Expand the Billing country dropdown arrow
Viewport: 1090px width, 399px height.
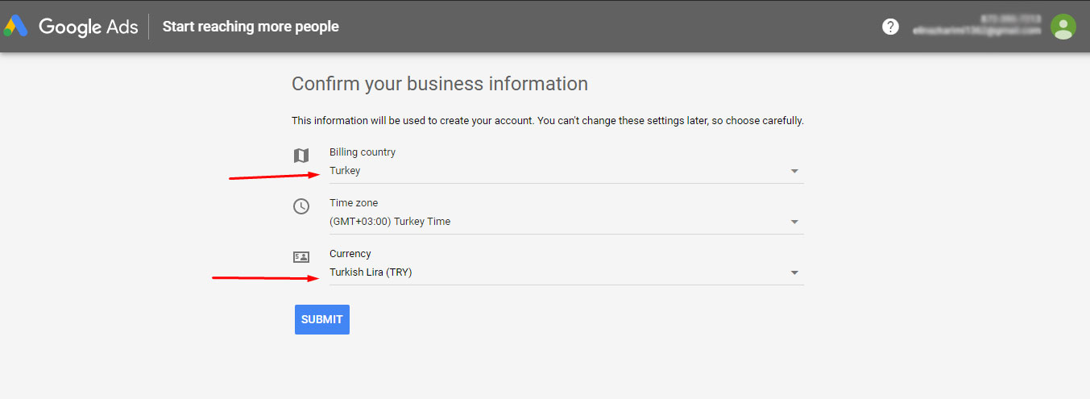(x=794, y=171)
